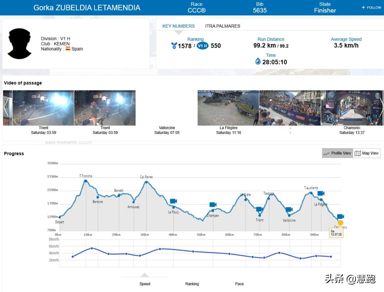Click the camera icon above Chamonix finish
384x292 pixels.
(340, 216)
